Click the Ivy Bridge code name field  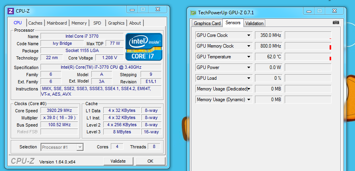click(x=62, y=43)
